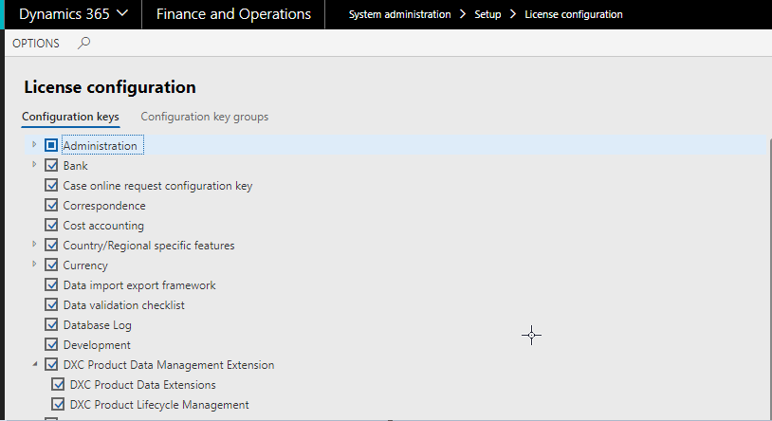
Task: Select DXC Product Data Extensions label
Action: (143, 385)
